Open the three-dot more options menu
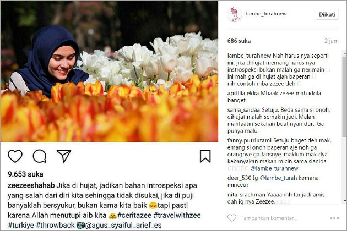Image resolution: width=347 pixels, height=231 pixels. 334,218
